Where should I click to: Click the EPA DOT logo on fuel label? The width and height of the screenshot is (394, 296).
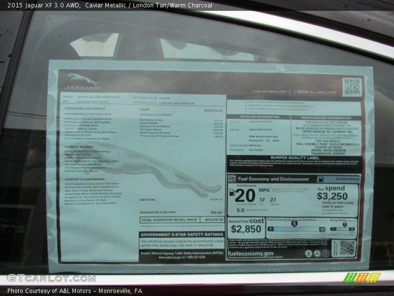click(231, 179)
